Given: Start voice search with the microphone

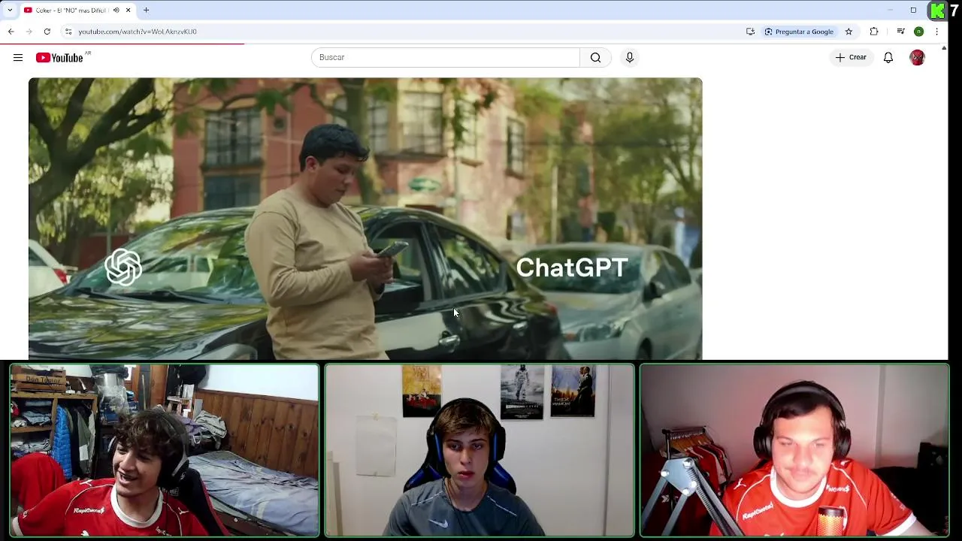Looking at the screenshot, I should click(630, 57).
